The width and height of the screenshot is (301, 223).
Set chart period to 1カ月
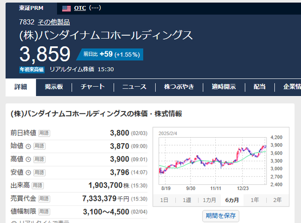click(x=209, y=200)
